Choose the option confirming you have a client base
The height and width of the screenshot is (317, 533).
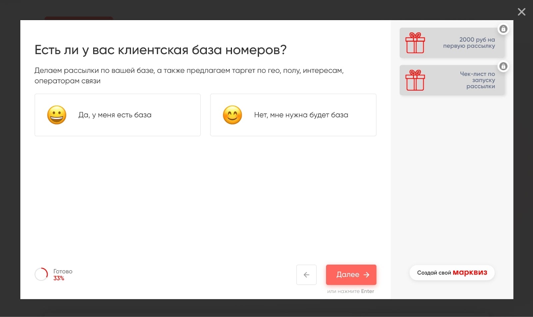coord(117,115)
